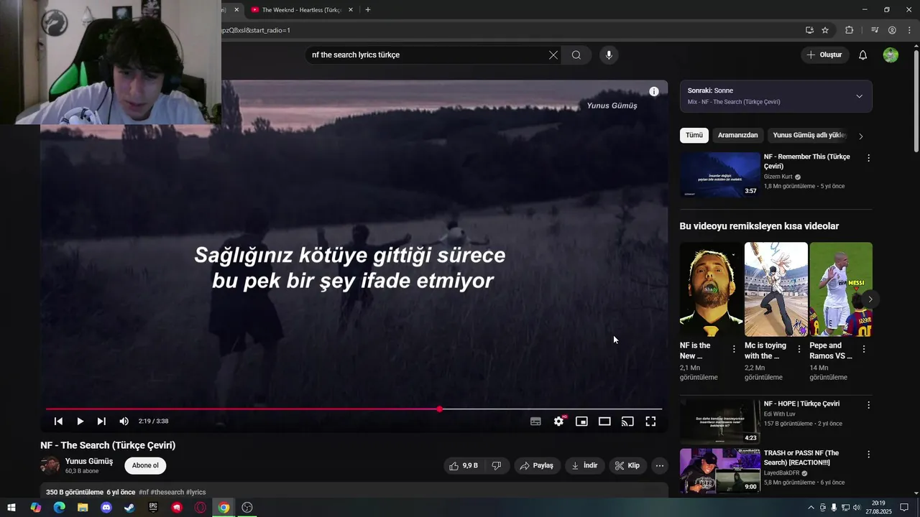Select the Aramanızdan filter chip
Viewport: 920px width, 517px height.
738,135
